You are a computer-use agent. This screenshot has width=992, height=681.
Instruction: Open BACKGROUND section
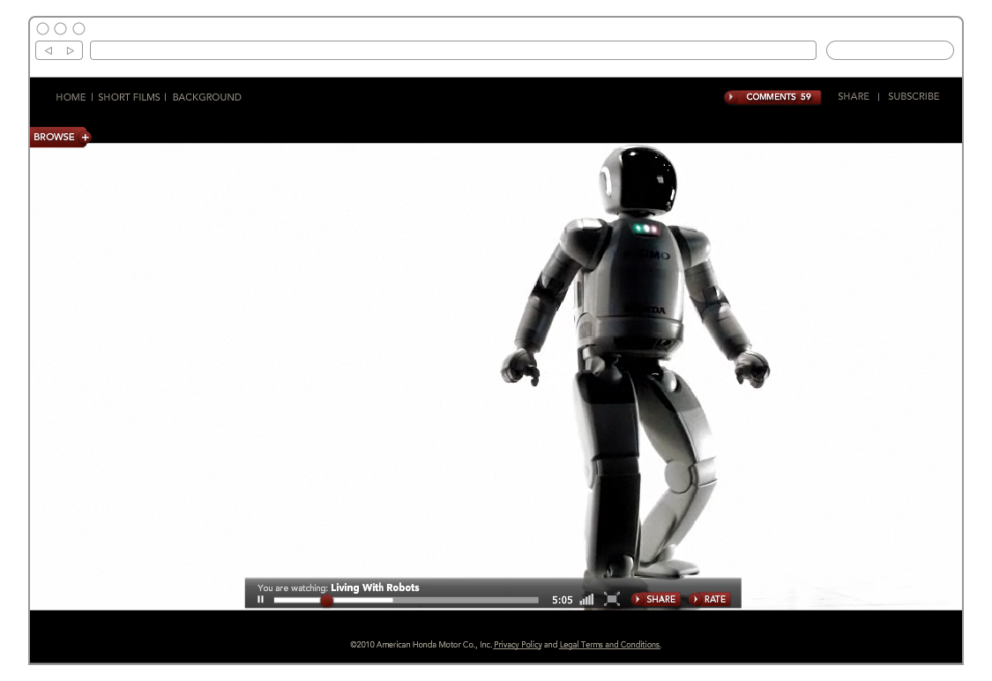click(x=207, y=97)
